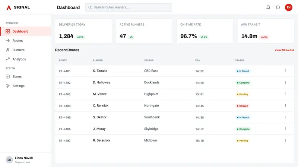Click route ID RT-4404
Viewport: 298px width, 167px height.
(x=64, y=106)
